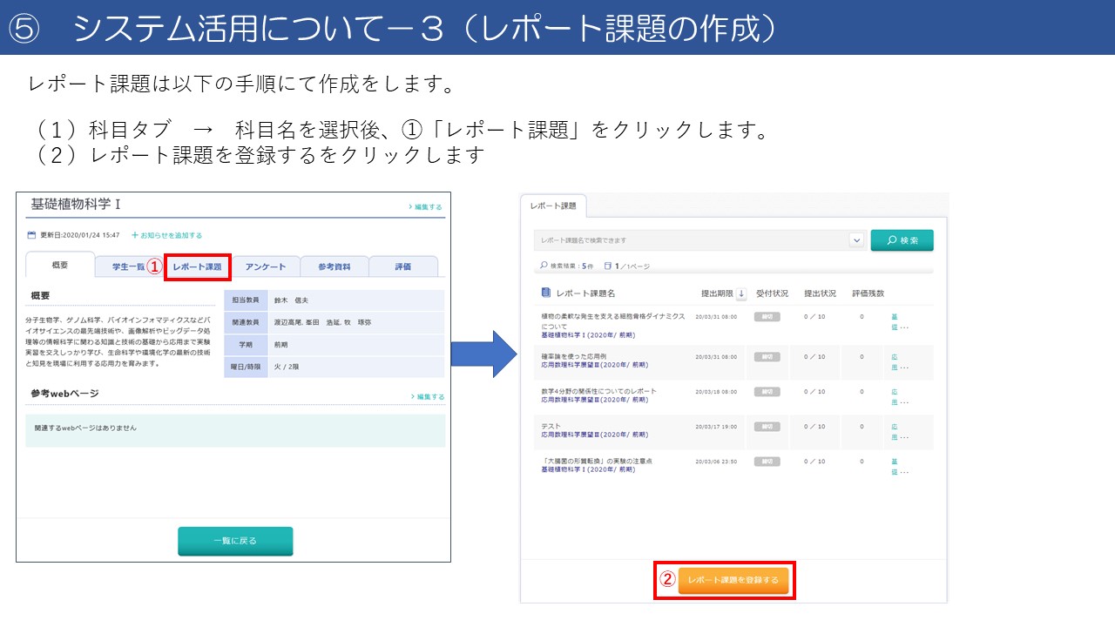Click the 基礎植物科学 I course title
The width and height of the screenshot is (1115, 627).
[x=76, y=204]
